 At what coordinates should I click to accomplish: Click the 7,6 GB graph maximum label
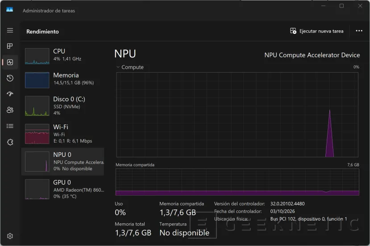pos(353,165)
